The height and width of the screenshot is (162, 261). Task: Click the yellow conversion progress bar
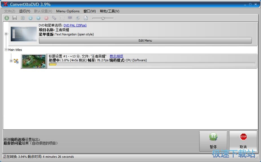[52, 64]
